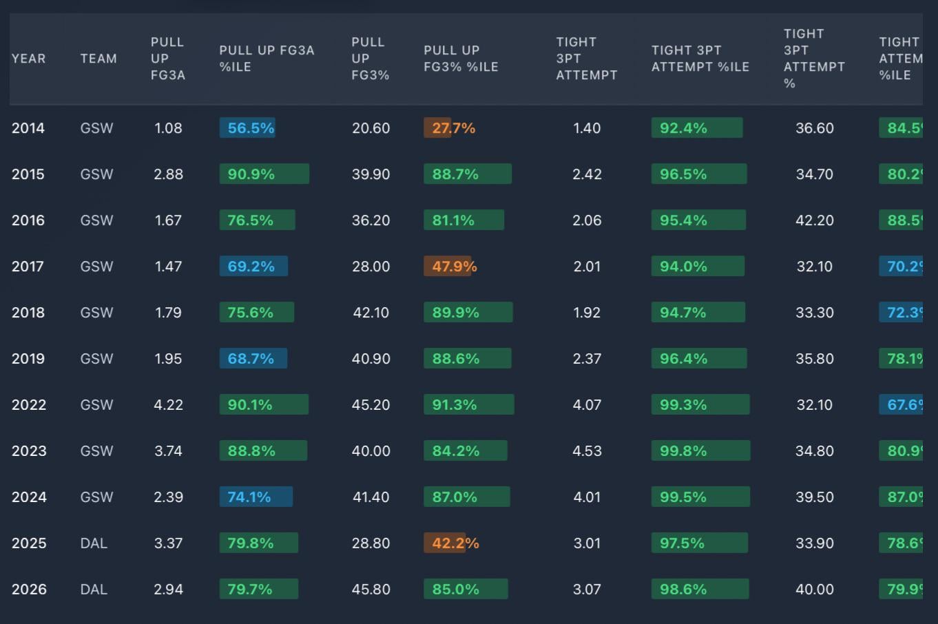Screen dimensions: 938x624
Task: Sort the table by the TEAM column
Action: tap(98, 59)
